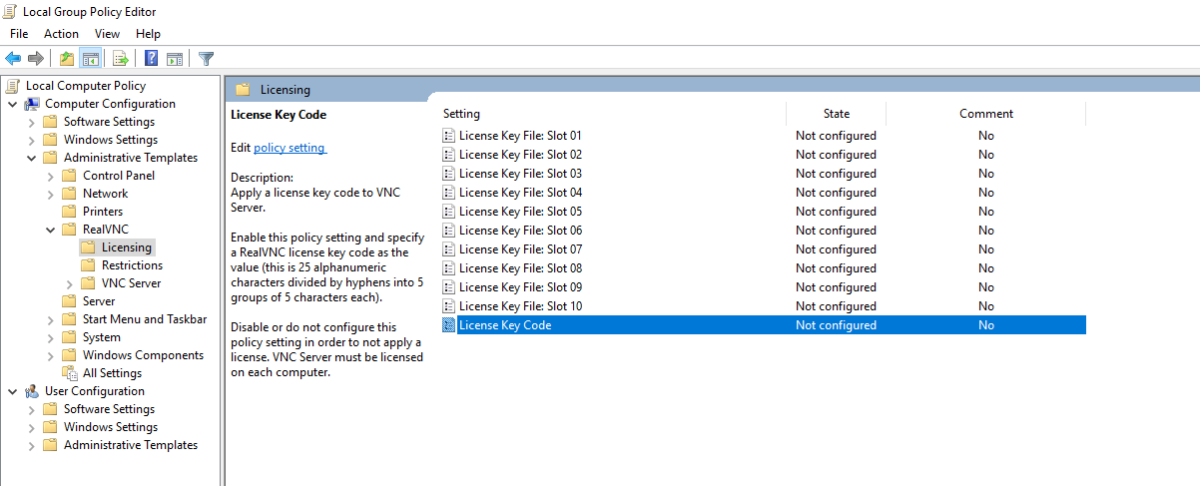Toggle the Show/Hide Console Tree icon

pyautogui.click(x=90, y=59)
